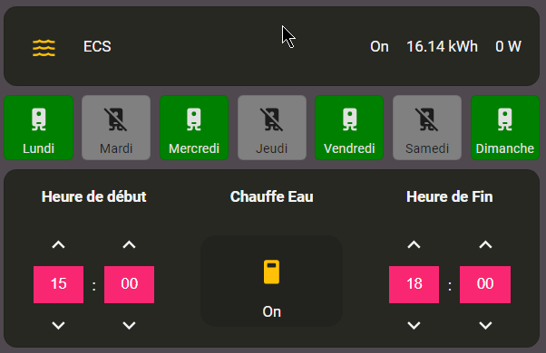Screen dimensions: 546x353
Task: Disable the Dimanche schedule day
Action: click(505, 128)
